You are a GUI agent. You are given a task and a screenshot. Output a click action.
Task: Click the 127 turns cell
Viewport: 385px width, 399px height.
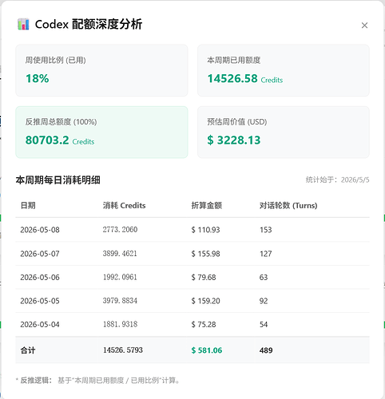[266, 254]
